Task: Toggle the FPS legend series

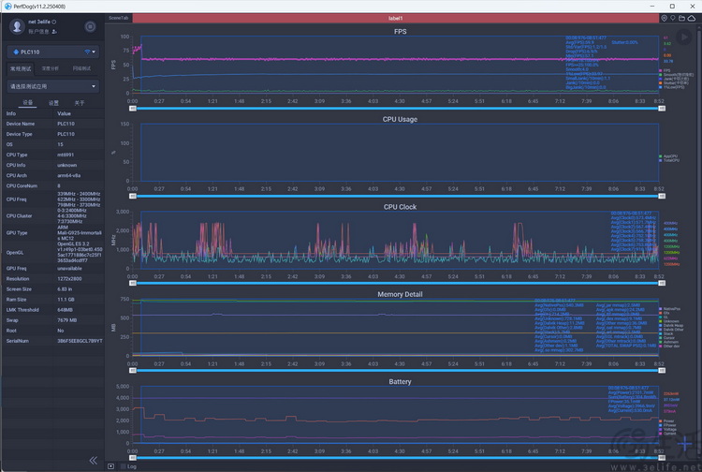Action: [x=665, y=71]
